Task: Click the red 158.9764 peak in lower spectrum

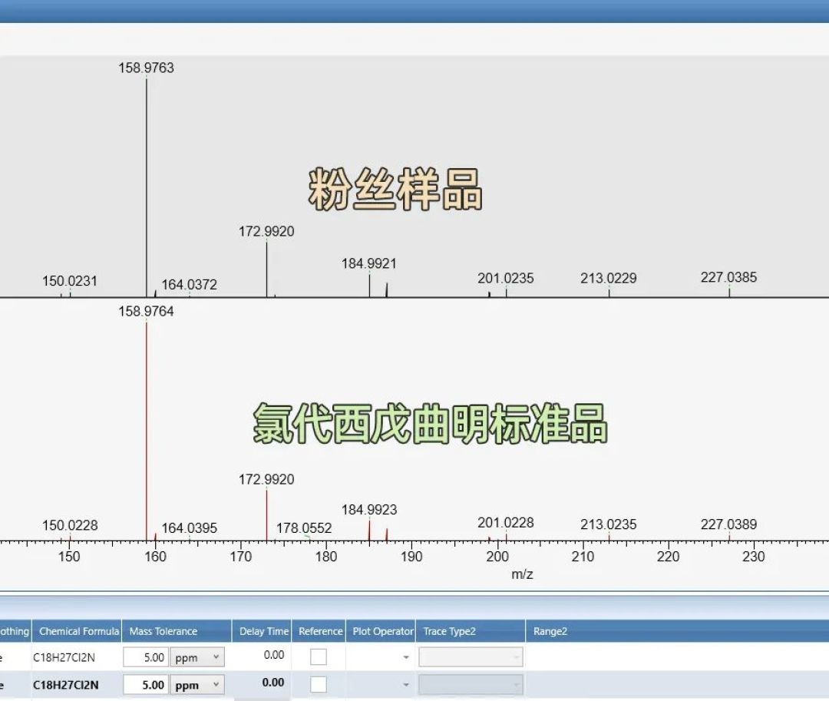Action: point(147,431)
